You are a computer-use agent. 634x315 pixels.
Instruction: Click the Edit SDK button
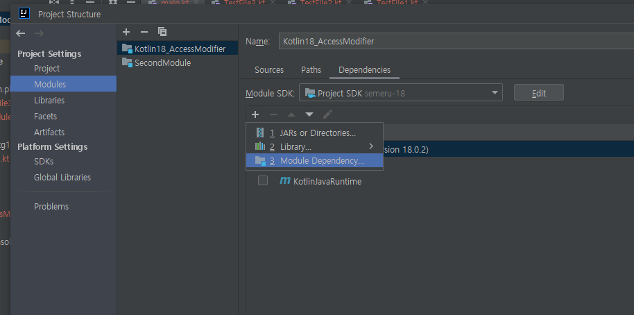click(538, 92)
